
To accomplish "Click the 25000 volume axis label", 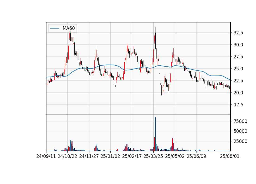I will 241,141.
